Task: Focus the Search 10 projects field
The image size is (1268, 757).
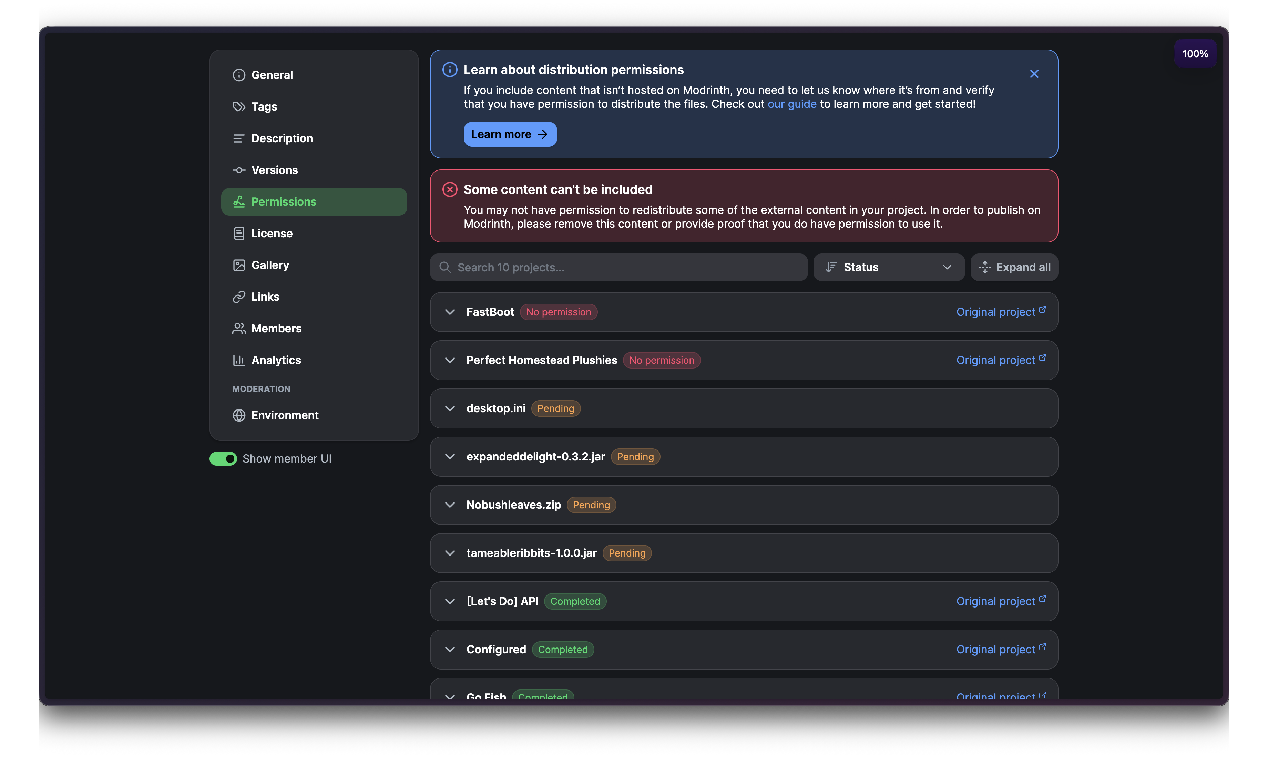Action: pyautogui.click(x=618, y=267)
